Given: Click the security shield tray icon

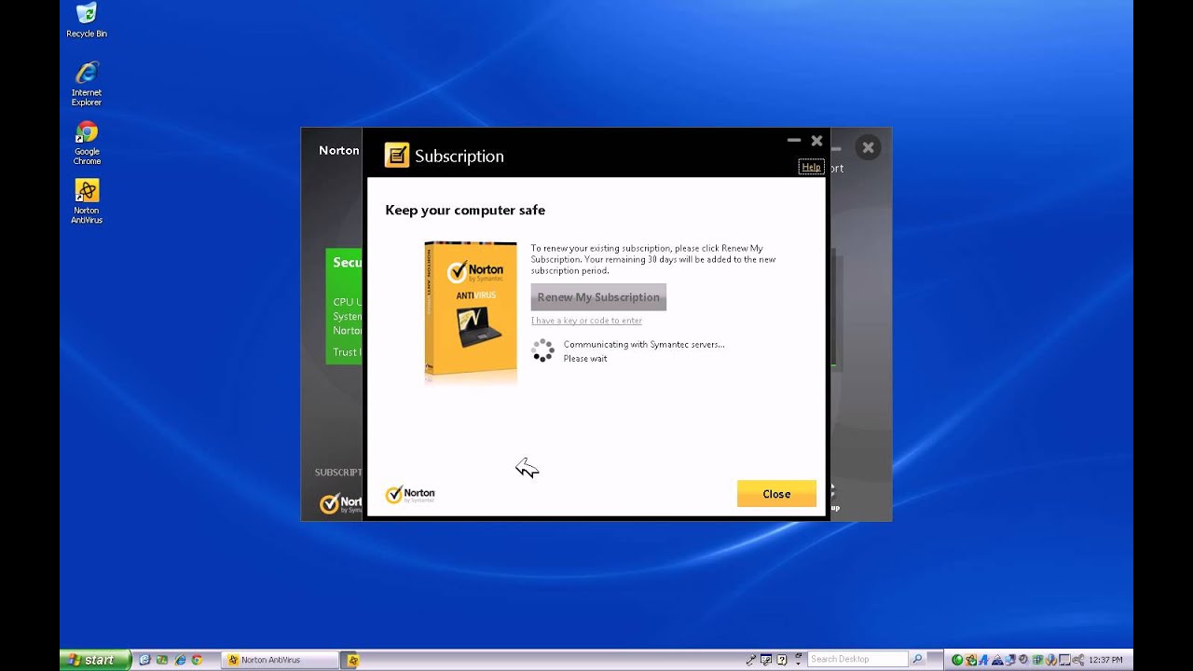Looking at the screenshot, I should click(x=1051, y=660).
